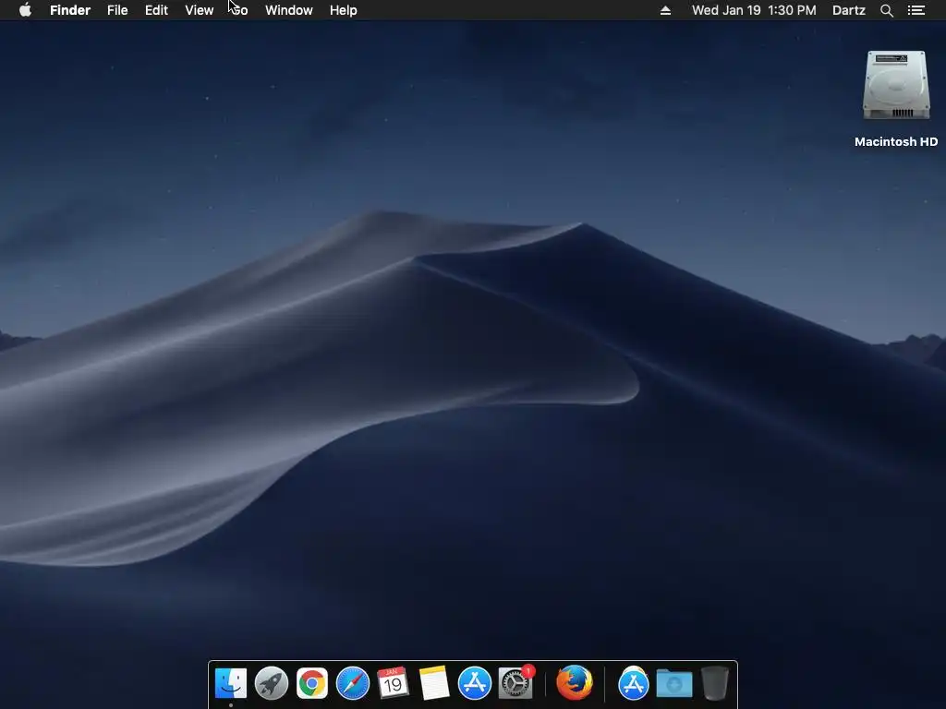Launch Firefox from the Dock
Viewport: 946px width, 709px height.
[575, 682]
